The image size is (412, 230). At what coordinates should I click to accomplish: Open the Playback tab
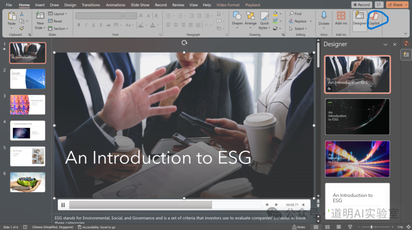point(253,5)
